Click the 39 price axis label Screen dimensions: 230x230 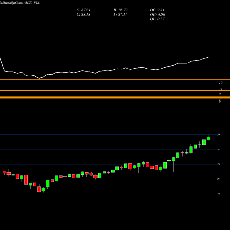click(x=218, y=135)
